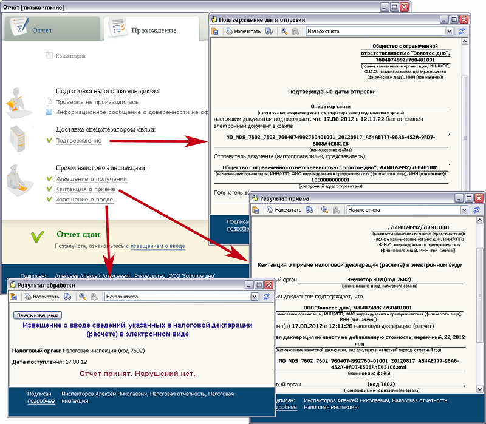Image resolution: width=486 pixels, height=424 pixels.
Task: Click greyed zoom-out magnifier in Результат приема toolbar
Action: (x=336, y=210)
